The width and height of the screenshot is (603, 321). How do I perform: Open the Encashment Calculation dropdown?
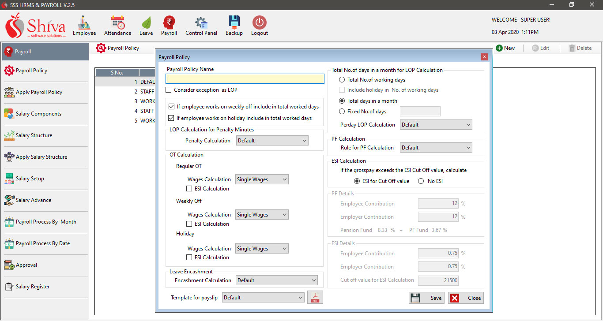pyautogui.click(x=277, y=280)
